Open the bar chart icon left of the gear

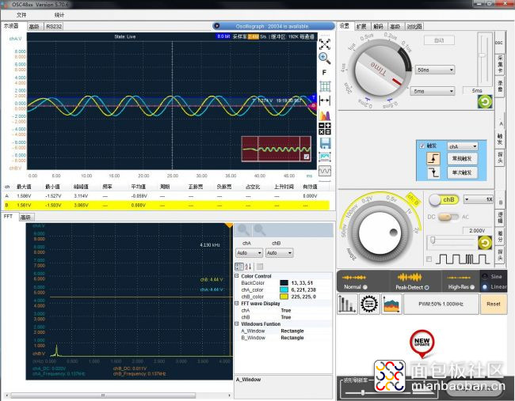pos(347,304)
